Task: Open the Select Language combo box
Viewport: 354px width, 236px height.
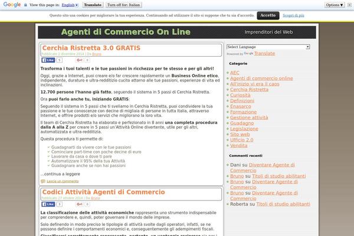Action: pyautogui.click(x=268, y=47)
